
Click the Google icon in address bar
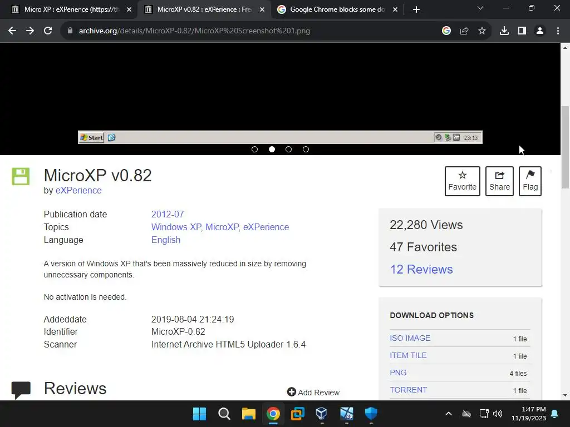446,31
